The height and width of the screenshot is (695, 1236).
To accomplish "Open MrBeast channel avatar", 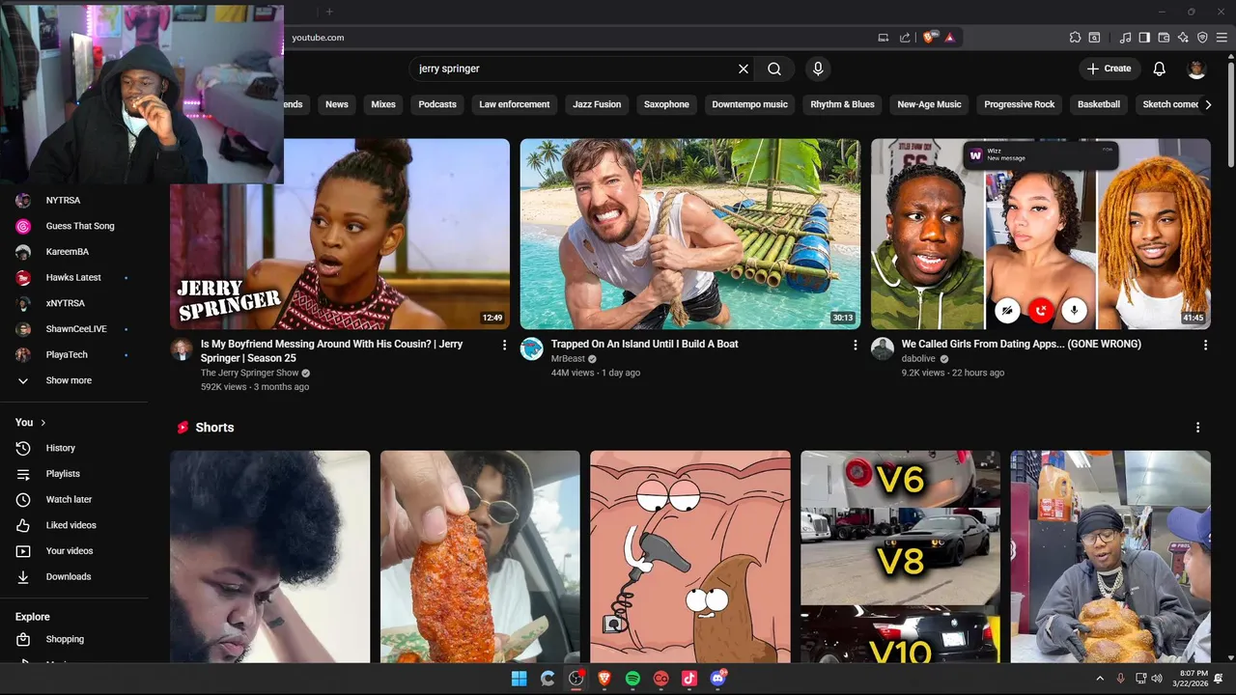I will pos(531,348).
